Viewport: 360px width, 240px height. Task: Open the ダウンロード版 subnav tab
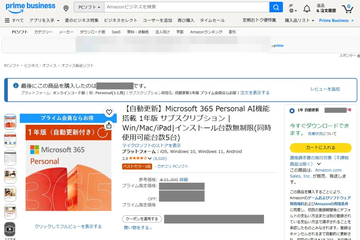point(92,32)
